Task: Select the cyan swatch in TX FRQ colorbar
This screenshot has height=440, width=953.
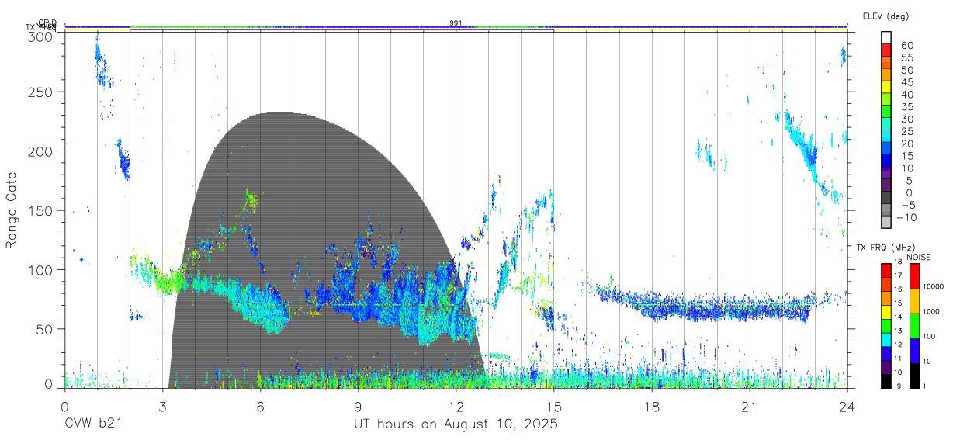Action: pyautogui.click(x=886, y=339)
